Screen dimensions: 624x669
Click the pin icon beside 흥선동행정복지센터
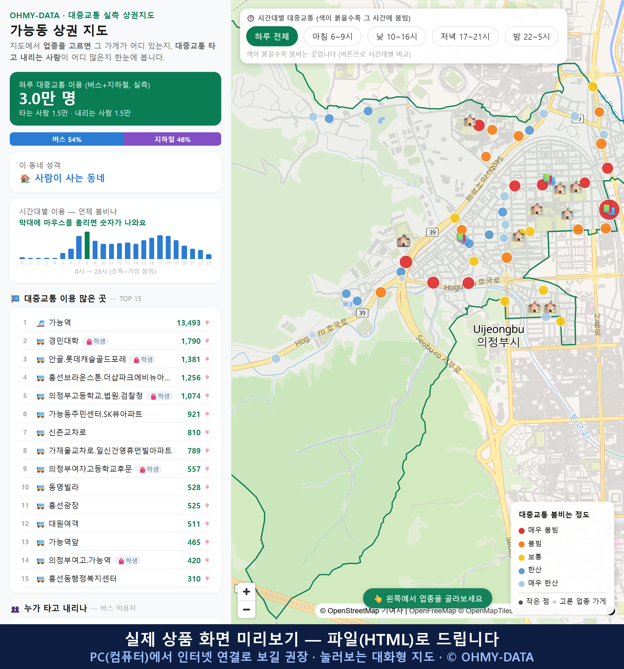tap(207, 579)
